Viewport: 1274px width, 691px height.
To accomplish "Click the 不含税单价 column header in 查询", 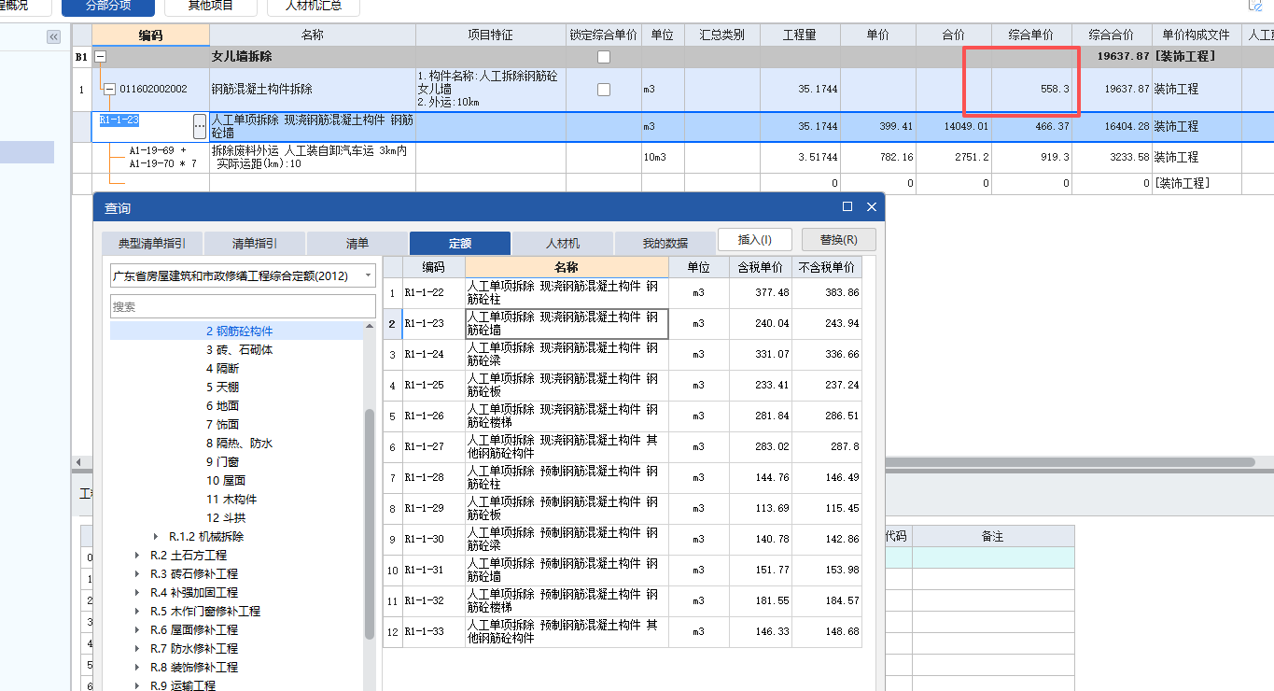I will 826,267.
